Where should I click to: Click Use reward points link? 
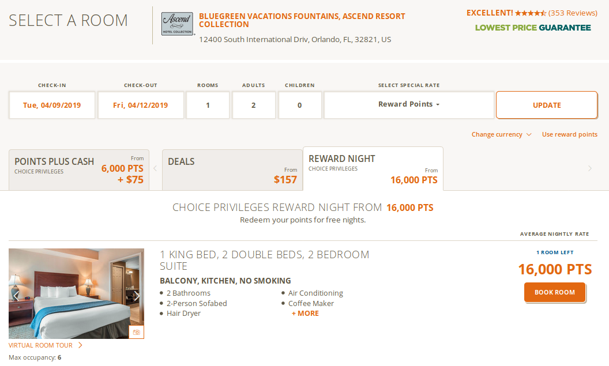coord(569,134)
